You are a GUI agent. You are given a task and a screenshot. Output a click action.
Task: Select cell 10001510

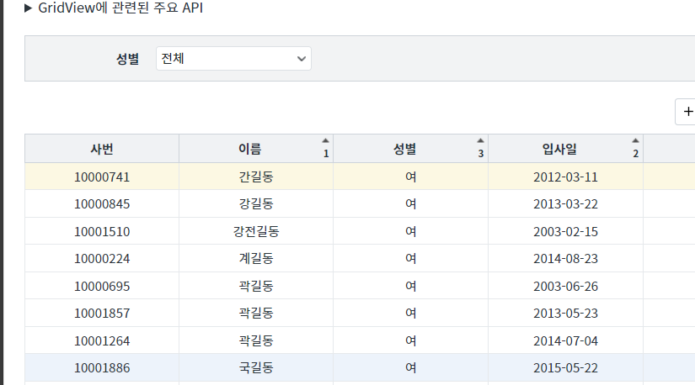point(102,231)
